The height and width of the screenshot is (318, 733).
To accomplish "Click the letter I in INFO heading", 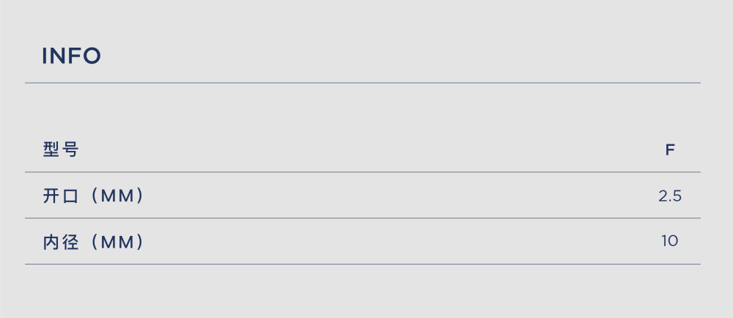I will point(45,56).
